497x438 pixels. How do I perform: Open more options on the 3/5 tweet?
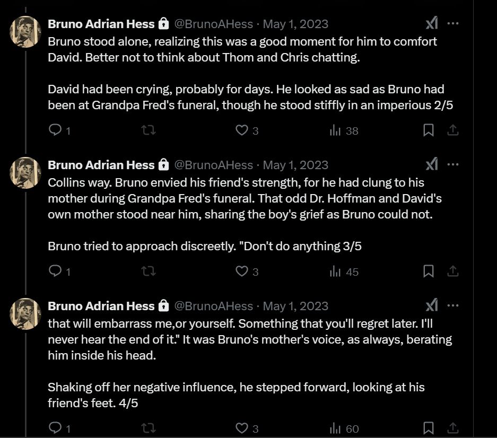(x=452, y=164)
